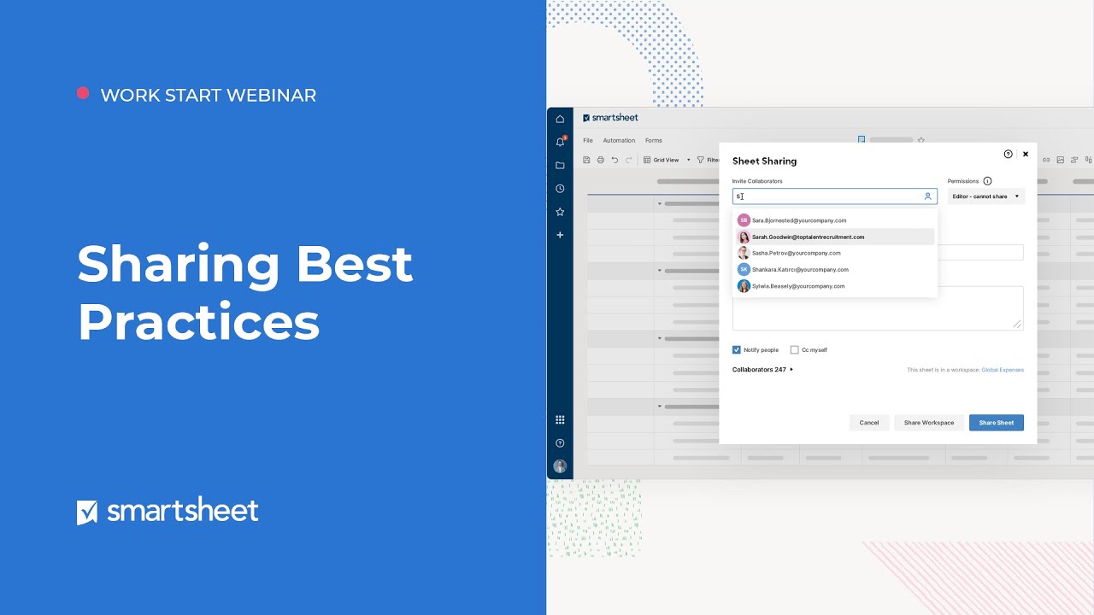Click the plus icon to create new item
The image size is (1094, 615).
tap(560, 235)
